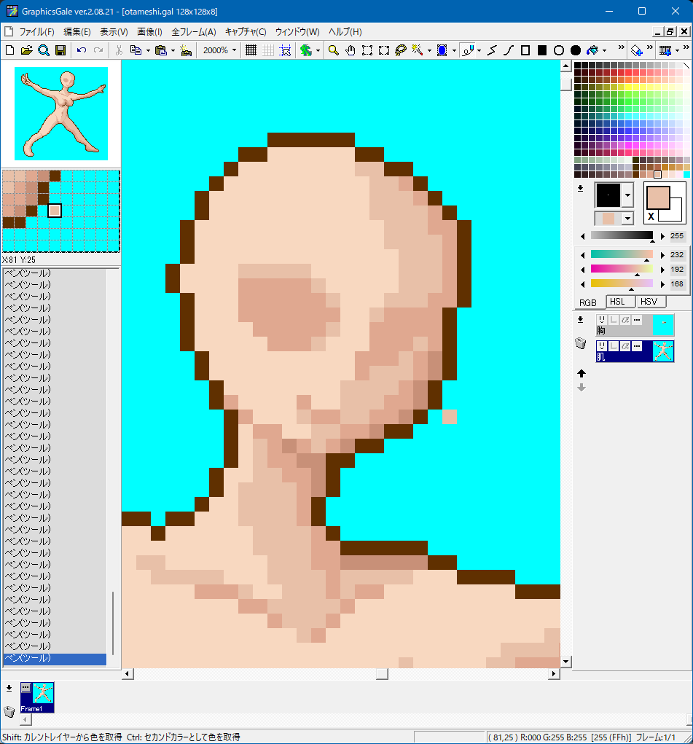The image size is (693, 744).
Task: Open the copy options dropdown arrow
Action: click(148, 50)
